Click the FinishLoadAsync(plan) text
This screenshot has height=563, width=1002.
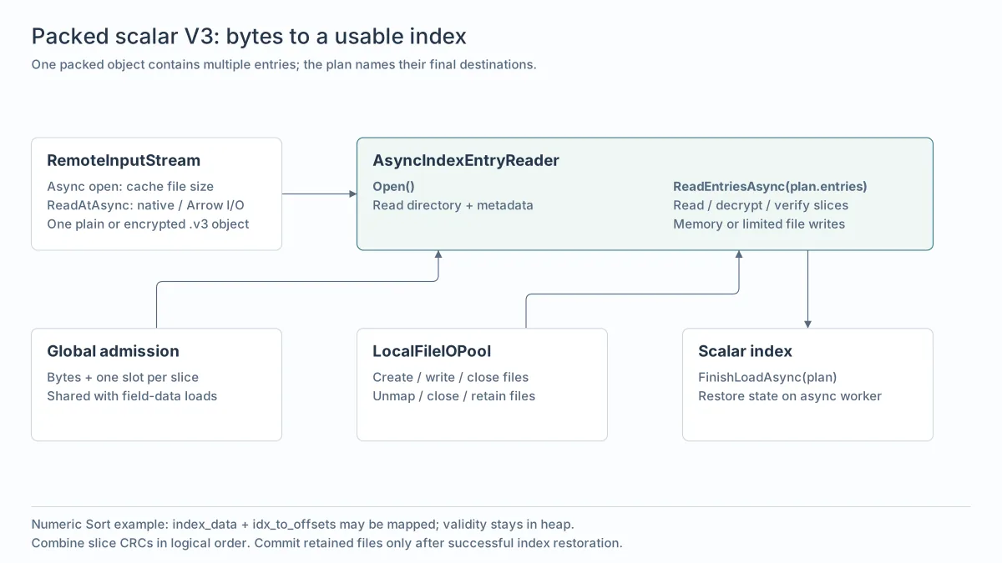click(x=767, y=377)
